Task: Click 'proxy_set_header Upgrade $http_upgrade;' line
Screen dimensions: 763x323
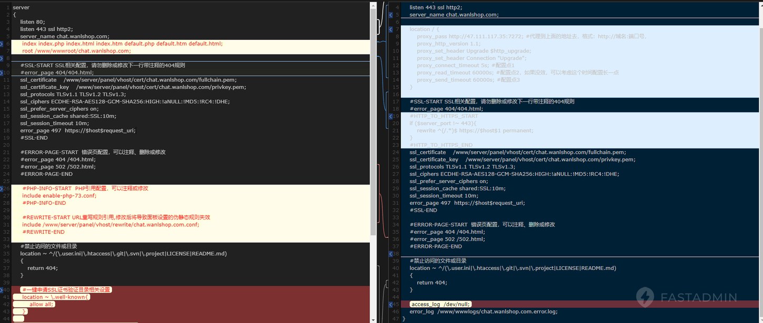Action: coord(474,51)
